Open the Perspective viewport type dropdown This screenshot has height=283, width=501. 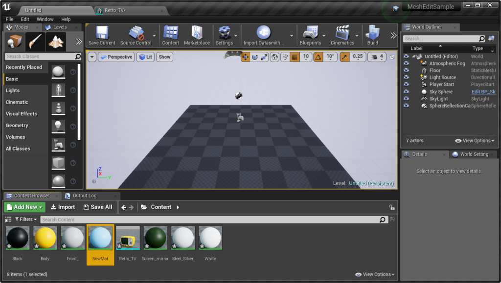116,57
